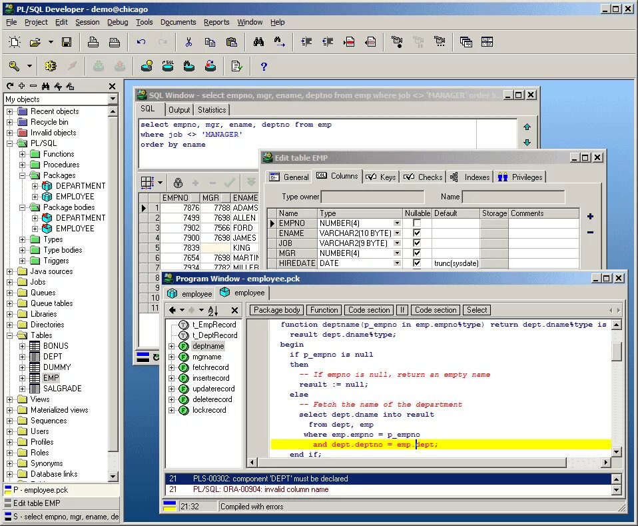Click the Save floppy disk icon
This screenshot has height=526, width=638.
tap(67, 41)
